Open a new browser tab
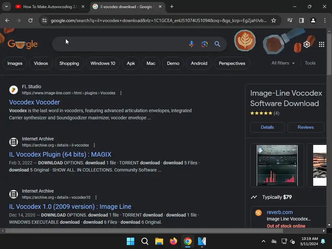Viewport: 332px width, 249px height. (172, 7)
